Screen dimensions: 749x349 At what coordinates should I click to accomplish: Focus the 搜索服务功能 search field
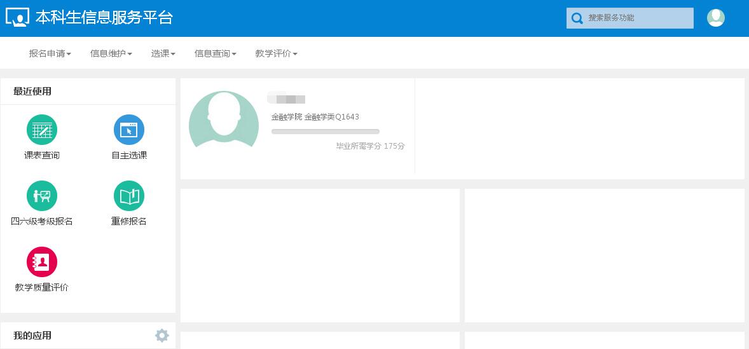(x=630, y=18)
